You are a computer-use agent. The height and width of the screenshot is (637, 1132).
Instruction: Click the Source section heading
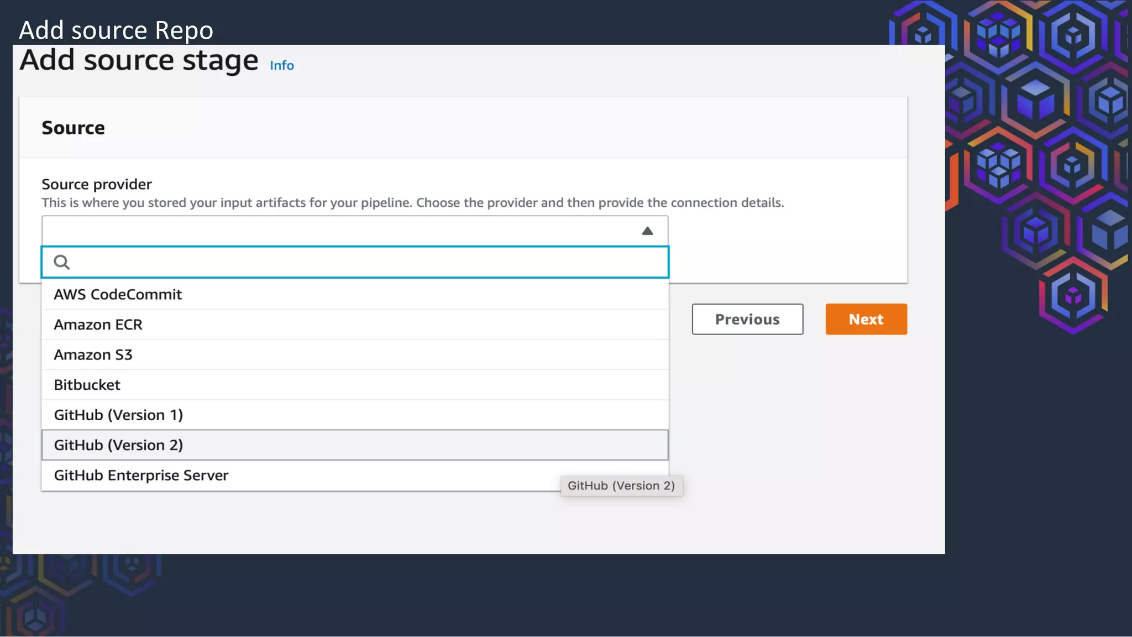pos(74,128)
